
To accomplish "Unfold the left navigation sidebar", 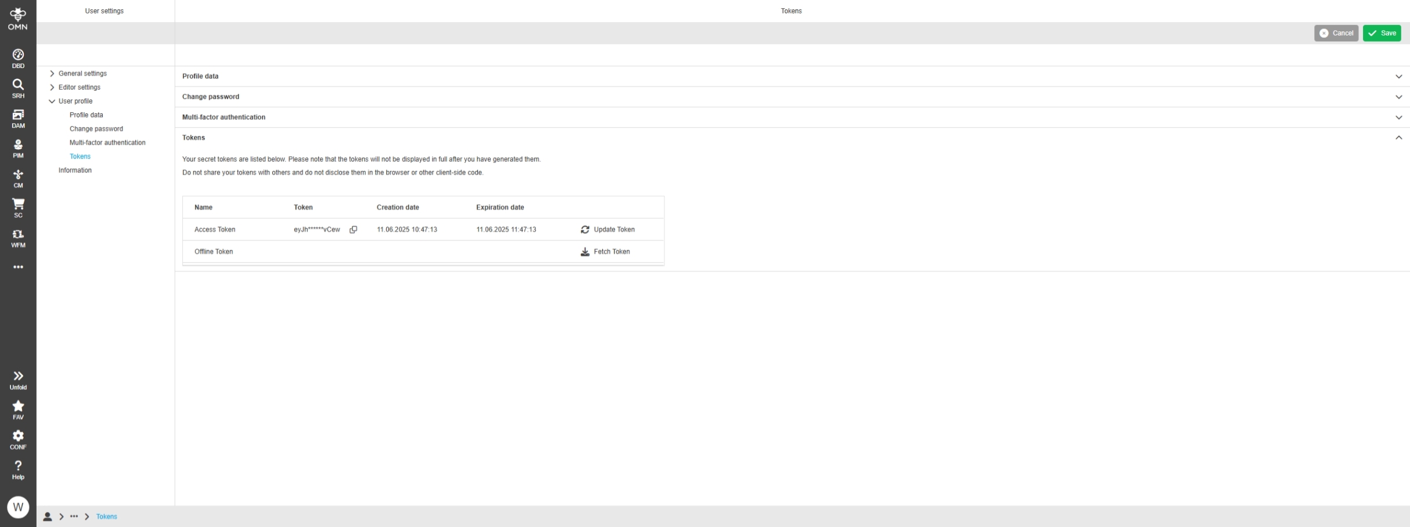I will [x=18, y=381].
